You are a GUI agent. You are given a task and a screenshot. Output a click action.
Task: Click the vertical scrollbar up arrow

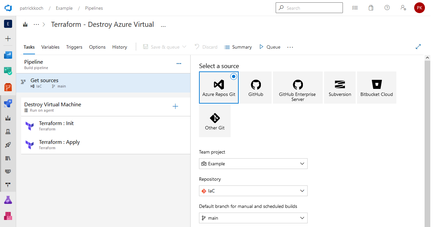[x=428, y=58]
